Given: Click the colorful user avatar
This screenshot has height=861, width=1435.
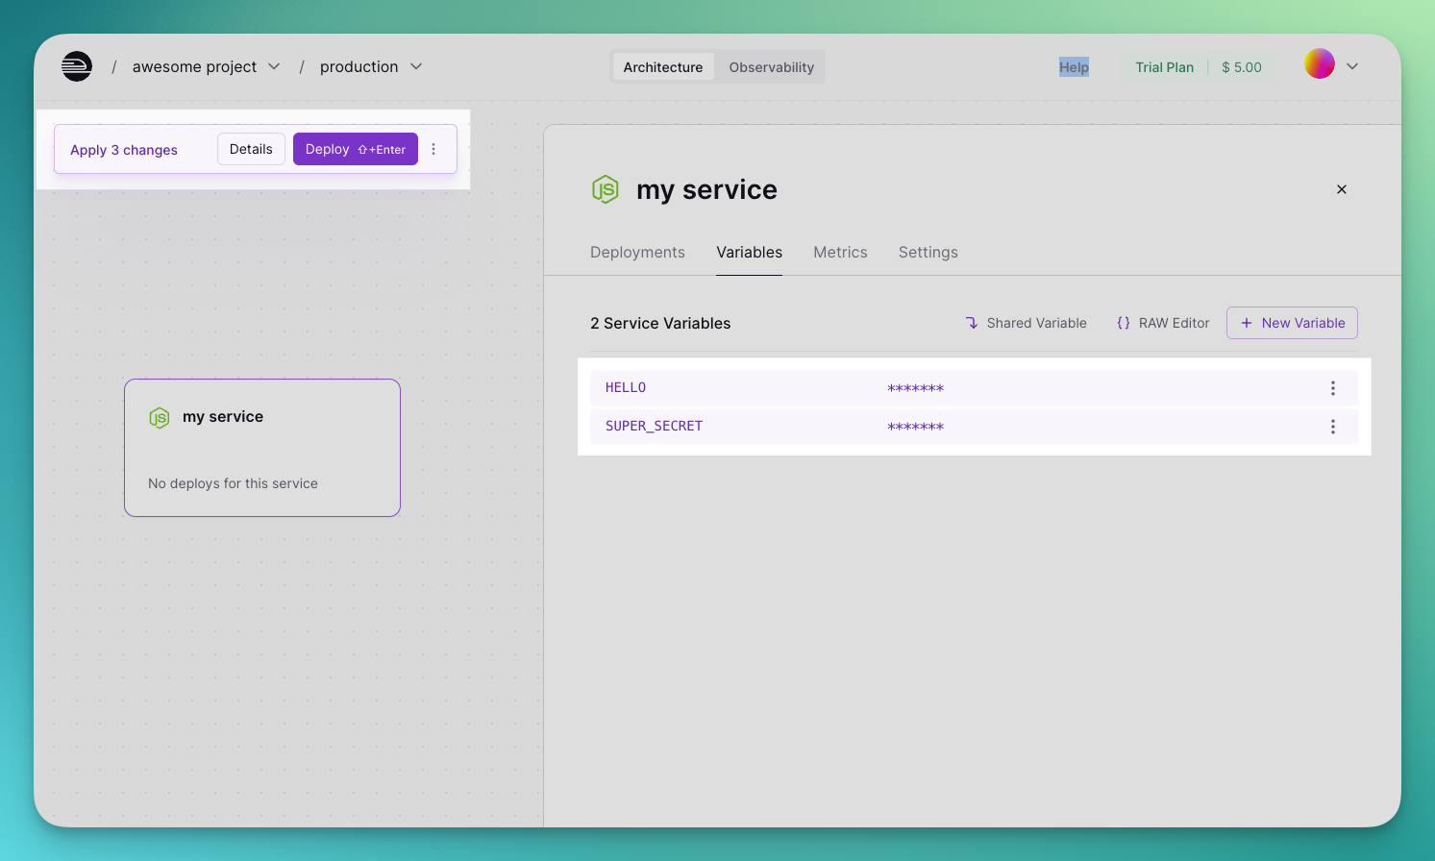Looking at the screenshot, I should coord(1320,64).
